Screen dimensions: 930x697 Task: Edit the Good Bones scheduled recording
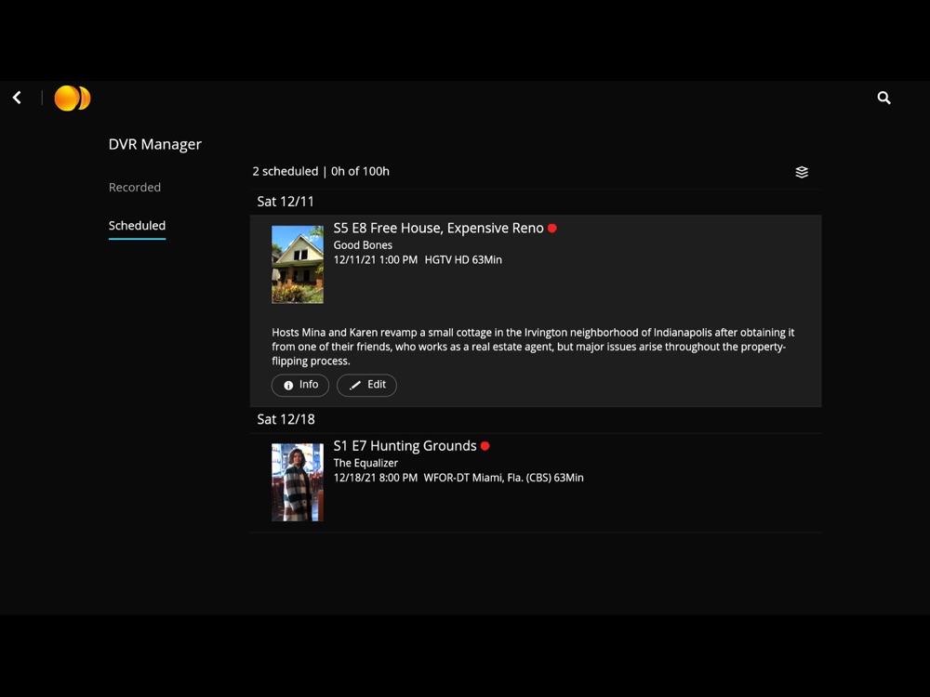(x=366, y=386)
